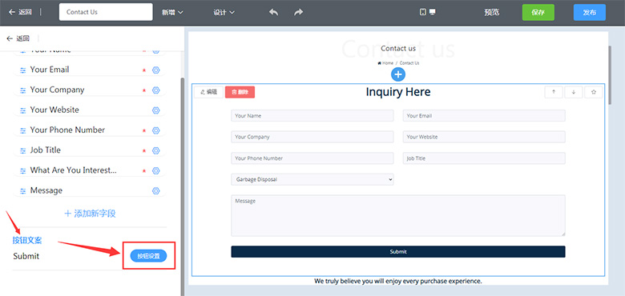The height and width of the screenshot is (296, 625).
Task: Click the blue 发布 publish button
Action: tap(590, 12)
